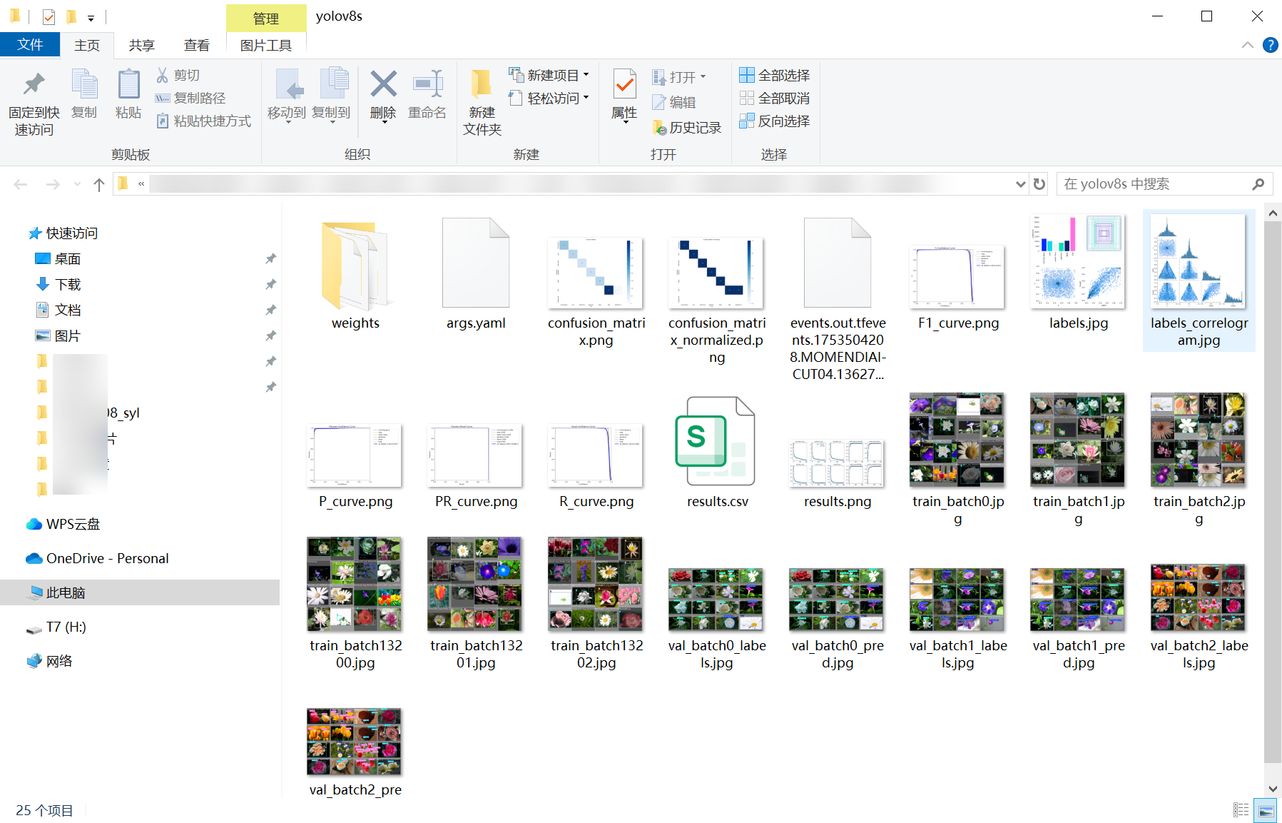This screenshot has height=823, width=1282.
Task: Click Pin to Quick Access icon
Action: pyautogui.click(x=34, y=85)
